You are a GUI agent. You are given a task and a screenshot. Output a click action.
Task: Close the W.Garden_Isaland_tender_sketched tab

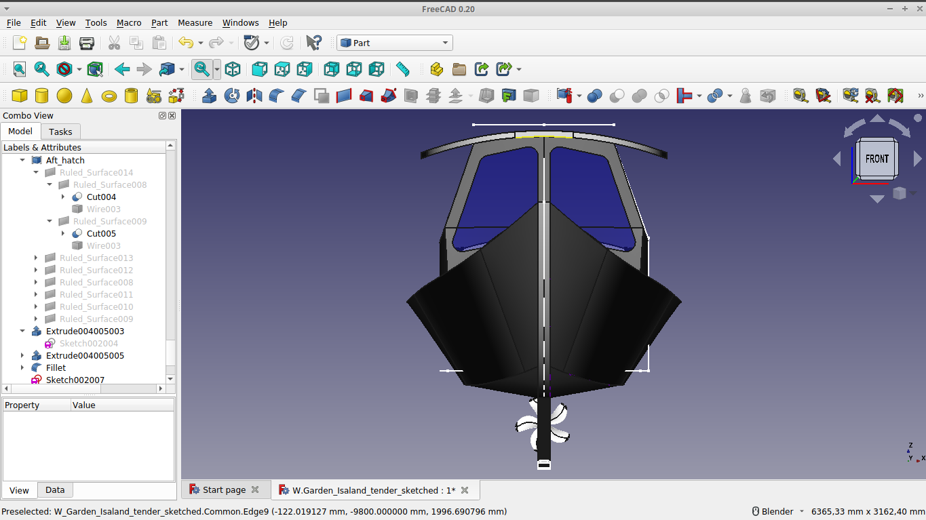[x=465, y=489]
